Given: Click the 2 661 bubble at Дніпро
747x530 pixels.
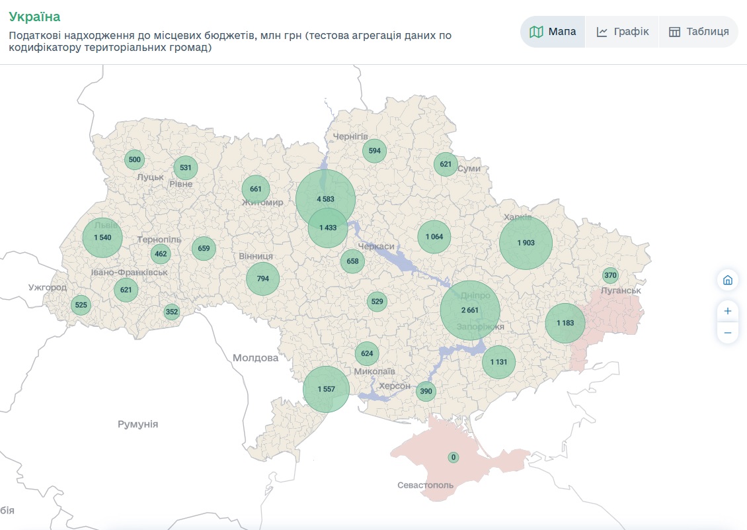Looking at the screenshot, I should click(470, 310).
